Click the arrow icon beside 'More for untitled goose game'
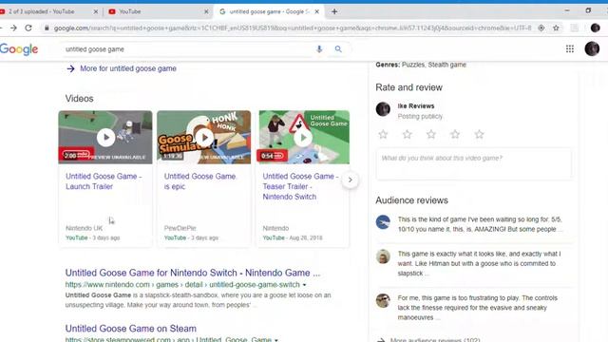Screen dimensions: 608x342 (x=70, y=68)
